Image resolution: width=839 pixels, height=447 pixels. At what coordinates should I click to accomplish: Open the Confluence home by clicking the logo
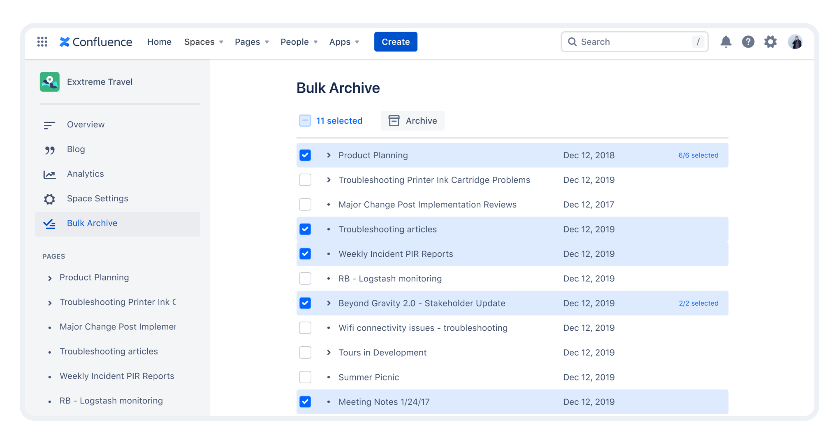pos(96,41)
